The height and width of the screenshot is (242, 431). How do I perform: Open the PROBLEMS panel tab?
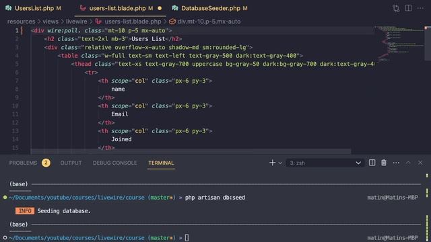pyautogui.click(x=23, y=163)
